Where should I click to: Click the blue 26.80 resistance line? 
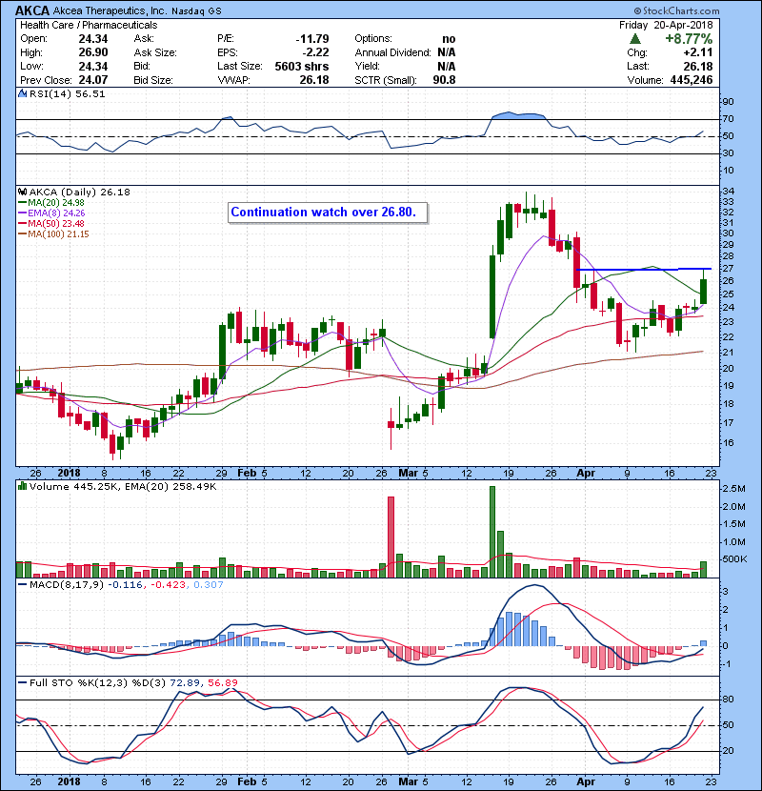[644, 270]
